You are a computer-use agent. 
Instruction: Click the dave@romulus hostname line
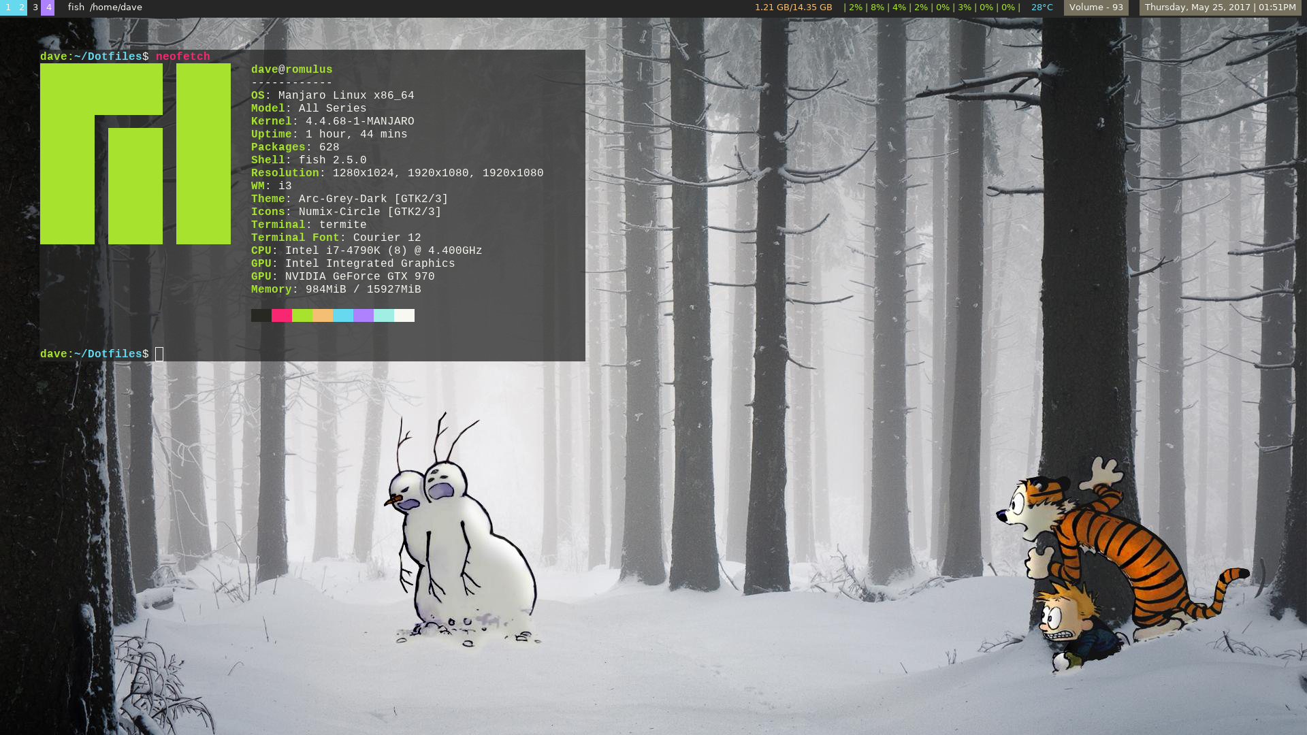coord(291,70)
